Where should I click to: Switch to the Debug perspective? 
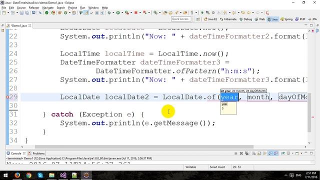coord(246,19)
